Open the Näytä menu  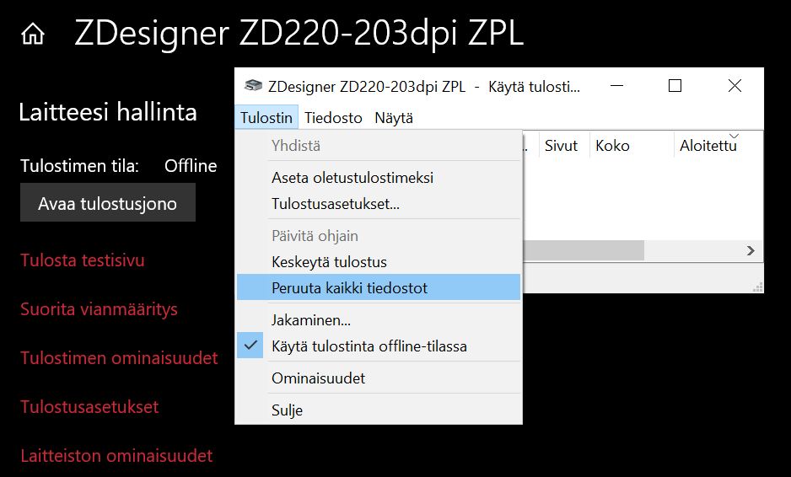pos(394,118)
